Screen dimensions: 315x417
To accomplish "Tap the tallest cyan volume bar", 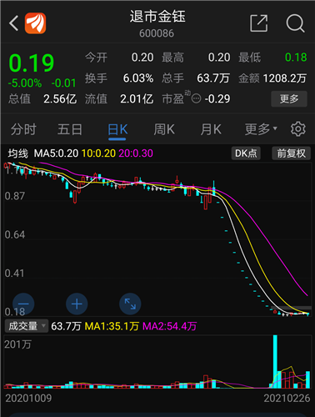I will click(275, 361).
